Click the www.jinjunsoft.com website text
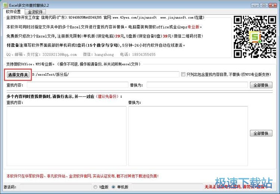Screen dimensions: 280x194 [x=177, y=18]
